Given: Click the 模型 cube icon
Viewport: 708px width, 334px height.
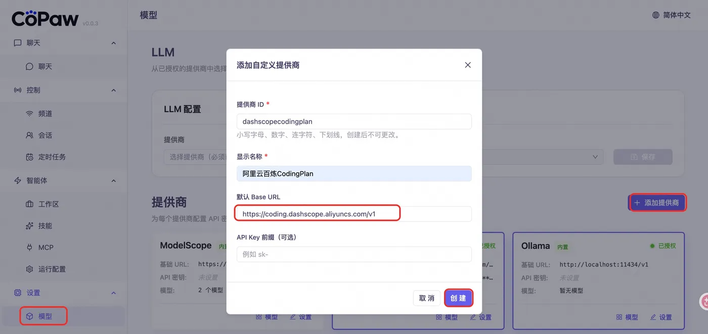Looking at the screenshot, I should pyautogui.click(x=29, y=316).
